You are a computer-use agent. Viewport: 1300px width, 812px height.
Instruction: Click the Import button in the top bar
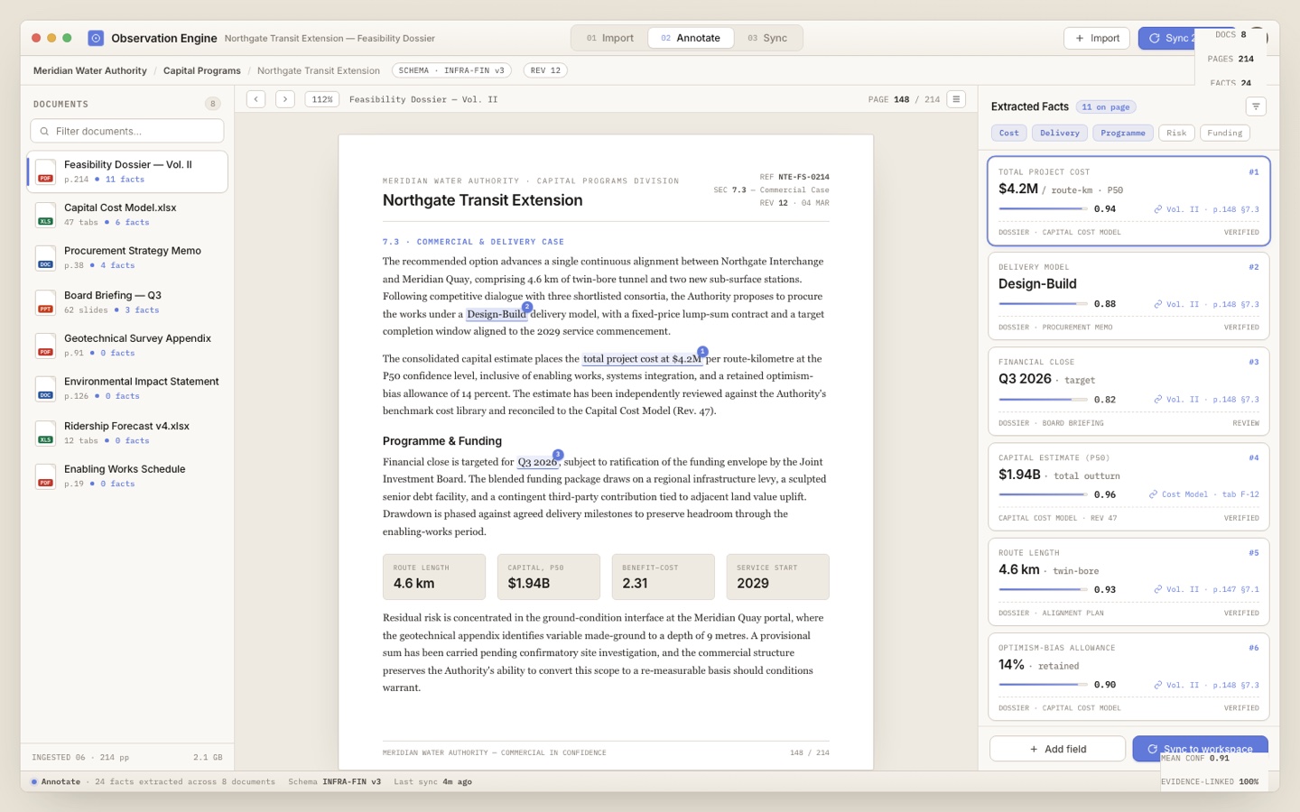click(1097, 38)
